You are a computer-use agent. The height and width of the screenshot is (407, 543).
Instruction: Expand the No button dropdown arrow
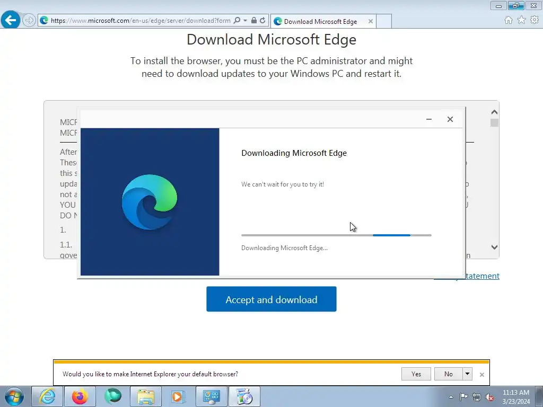(x=467, y=374)
